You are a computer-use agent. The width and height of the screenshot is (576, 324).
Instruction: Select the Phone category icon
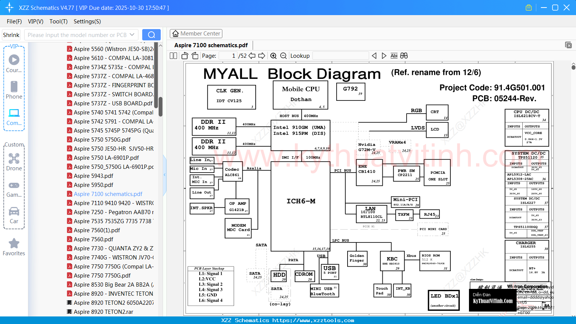[14, 90]
